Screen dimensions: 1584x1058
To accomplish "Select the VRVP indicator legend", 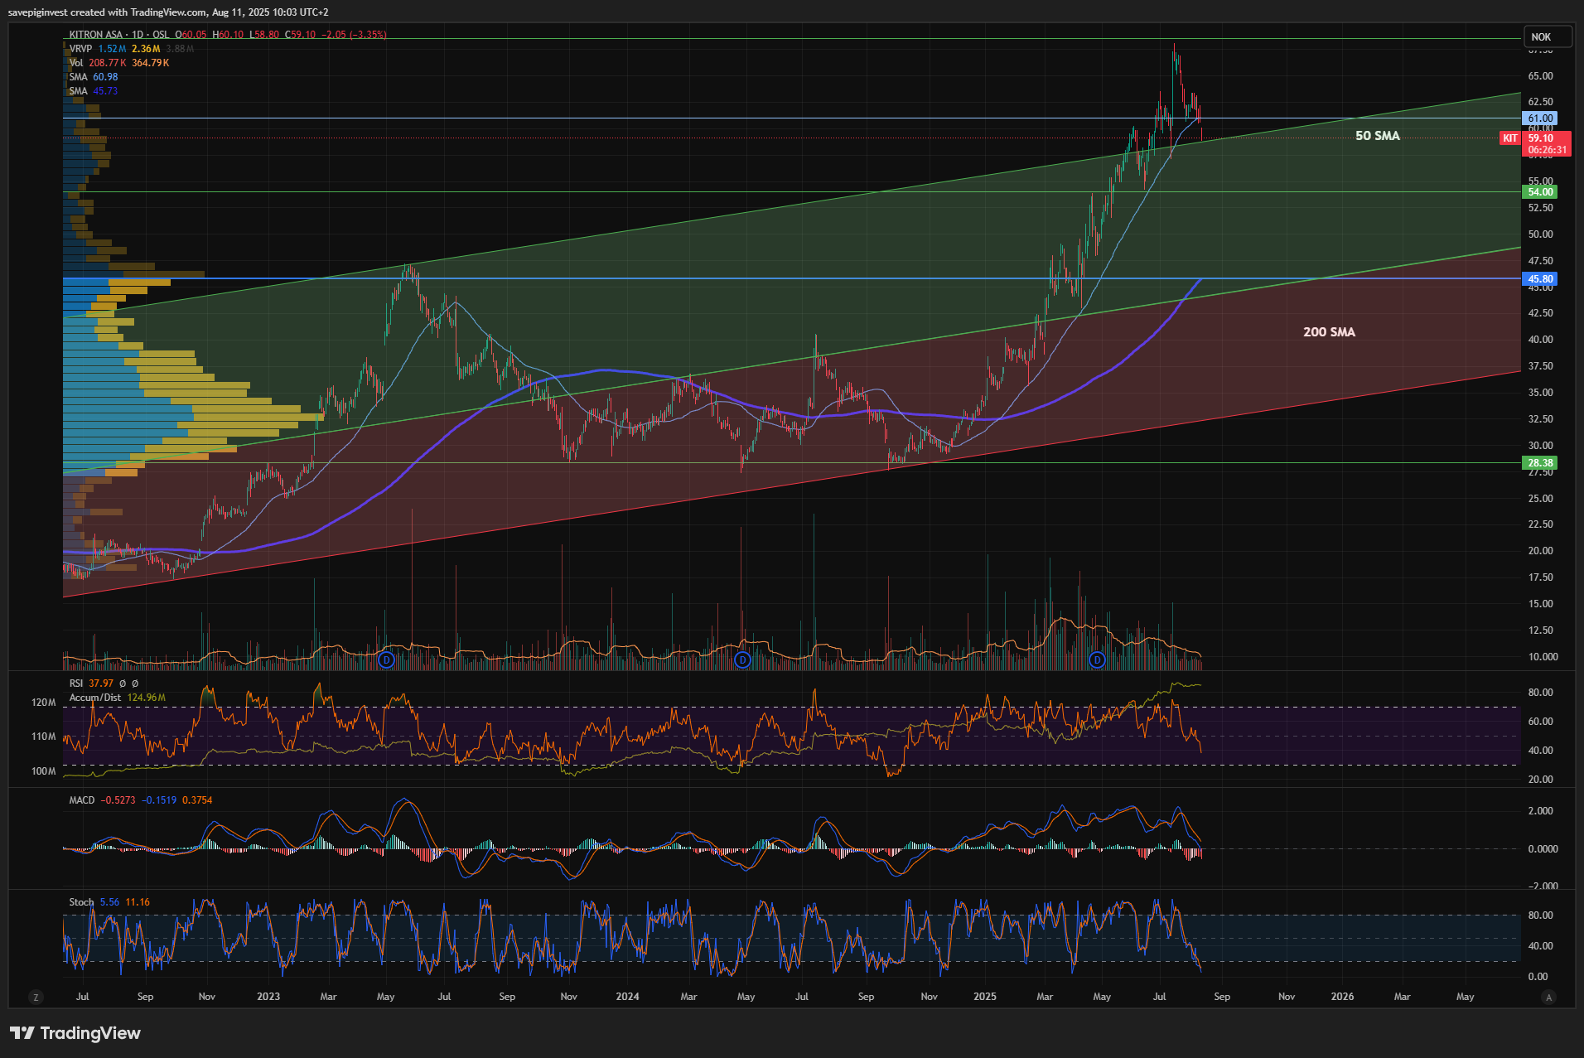I will [80, 49].
